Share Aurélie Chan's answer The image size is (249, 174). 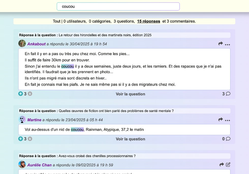coord(222,165)
